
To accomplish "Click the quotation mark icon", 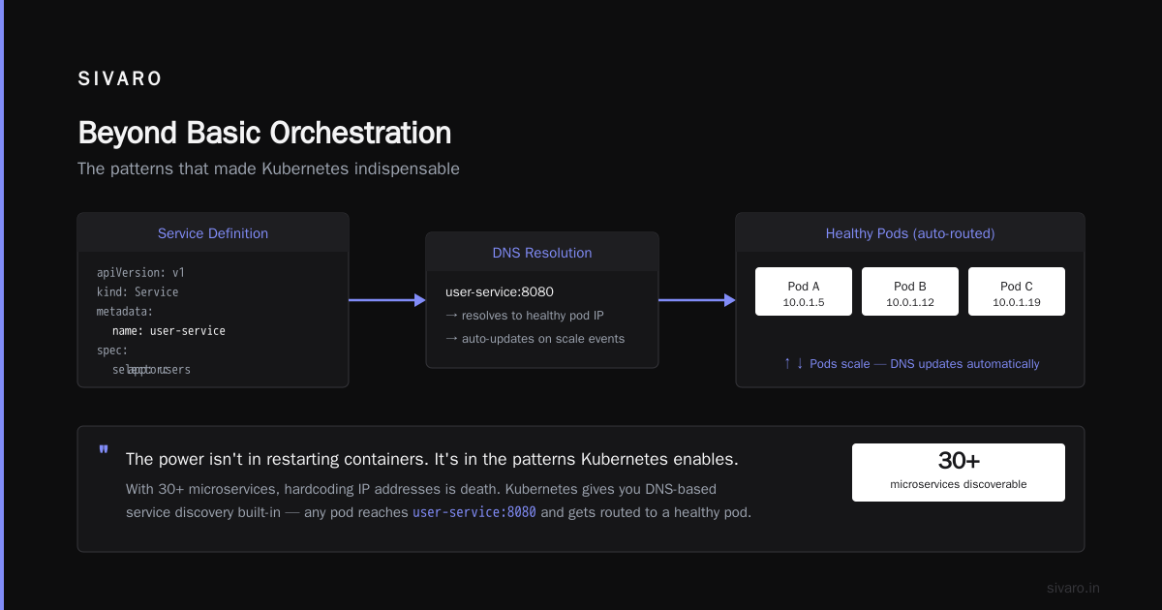I will pyautogui.click(x=104, y=451).
